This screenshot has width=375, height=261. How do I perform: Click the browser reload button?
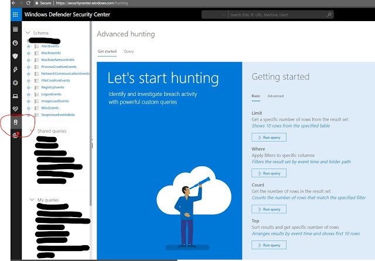pos(28,3)
